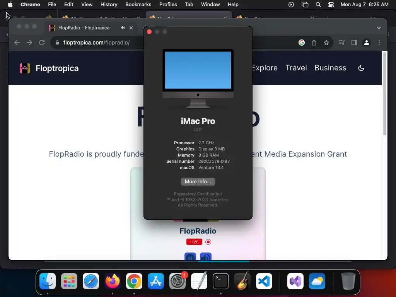396x297 pixels.
Task: Open the Apple menu
Action: coord(10,4)
